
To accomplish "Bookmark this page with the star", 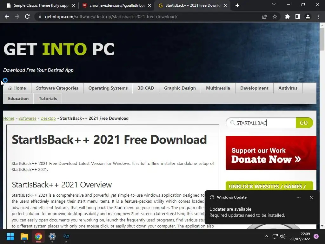I will click(275, 17).
